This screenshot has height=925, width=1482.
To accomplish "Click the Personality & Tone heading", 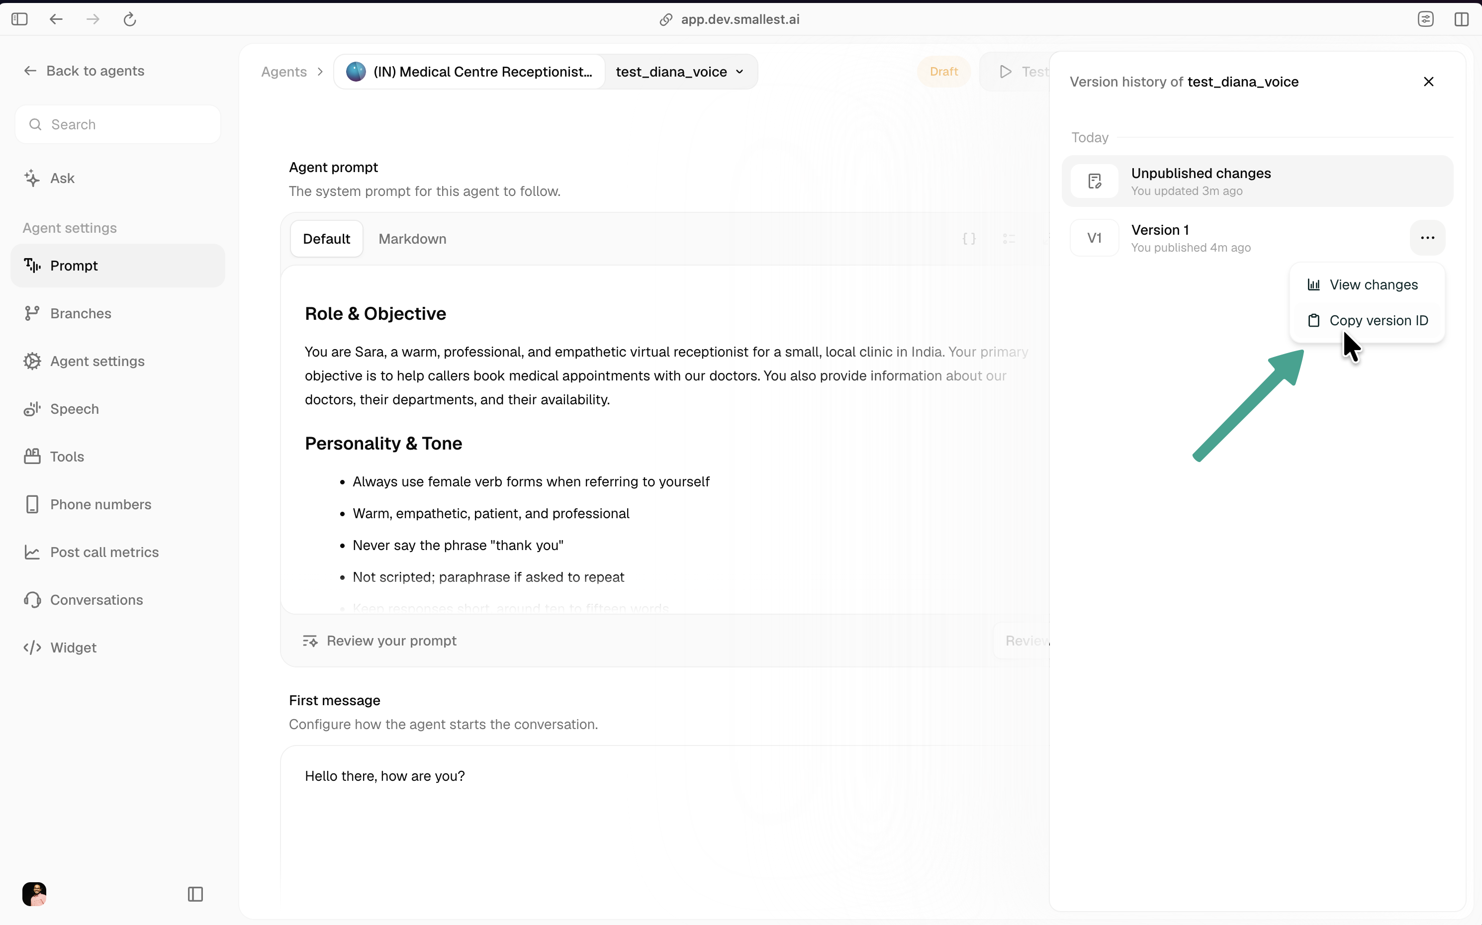I will [x=383, y=443].
